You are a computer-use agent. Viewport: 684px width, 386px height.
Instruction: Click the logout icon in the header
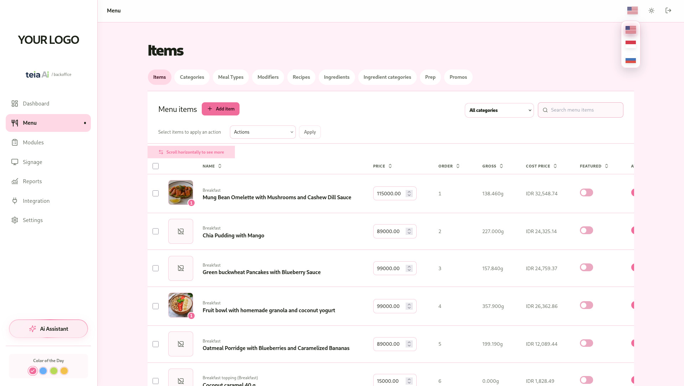click(x=668, y=11)
